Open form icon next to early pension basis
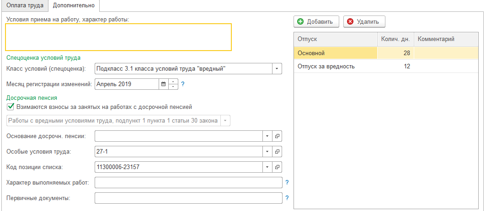 (277, 136)
